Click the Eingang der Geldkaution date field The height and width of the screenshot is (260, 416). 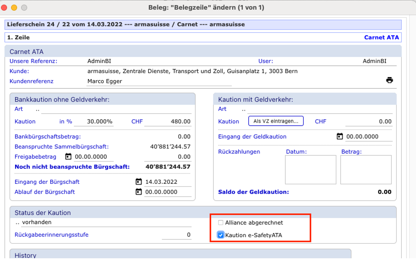tap(368, 137)
